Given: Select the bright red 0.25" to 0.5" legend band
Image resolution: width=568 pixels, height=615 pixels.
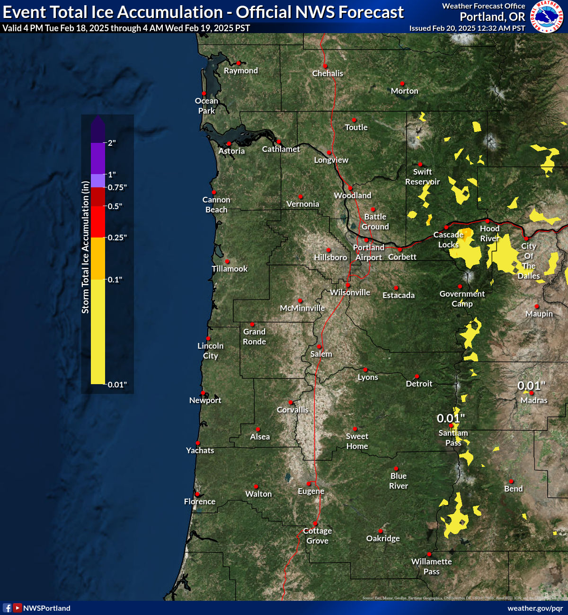Looking at the screenshot, I should coord(98,221).
